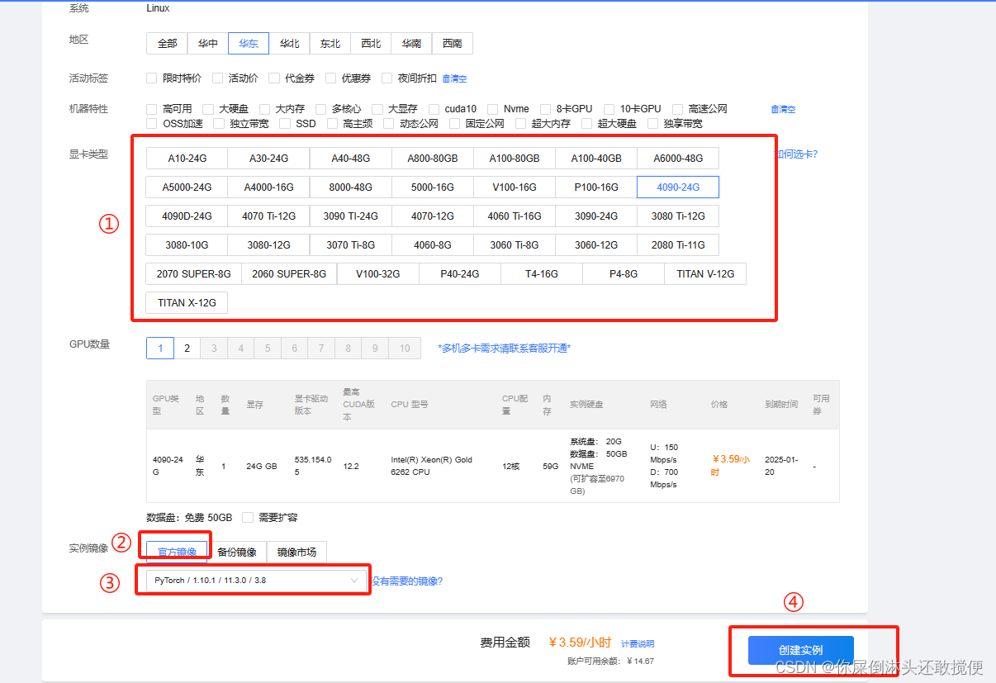
Task: Pick the TITAN X-12G GPU option
Action: [x=187, y=303]
